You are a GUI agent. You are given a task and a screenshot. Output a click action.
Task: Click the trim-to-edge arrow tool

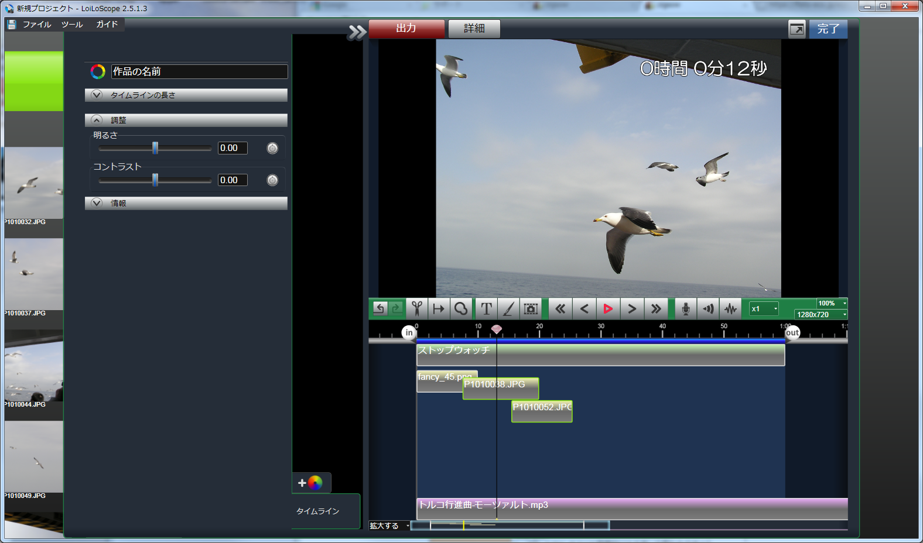(x=439, y=308)
